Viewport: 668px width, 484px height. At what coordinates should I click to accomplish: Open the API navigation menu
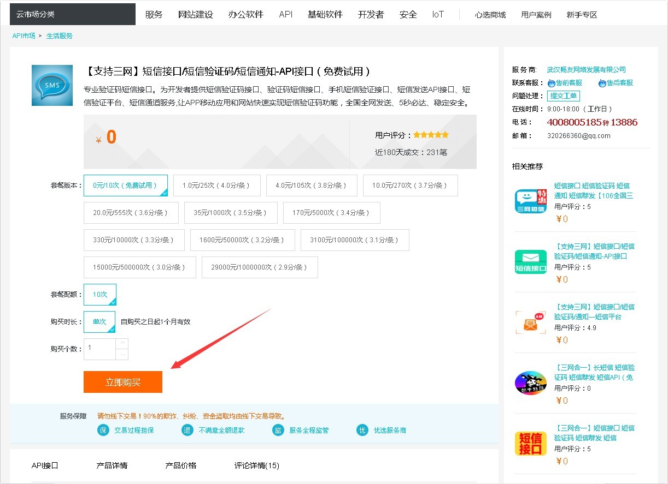286,15
